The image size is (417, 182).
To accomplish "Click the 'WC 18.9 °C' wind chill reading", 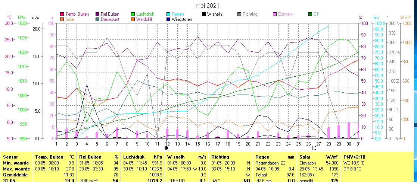I will click(x=354, y=163).
